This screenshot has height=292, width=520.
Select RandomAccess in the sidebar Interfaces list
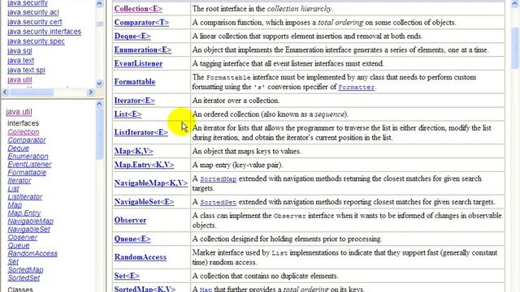click(x=32, y=254)
